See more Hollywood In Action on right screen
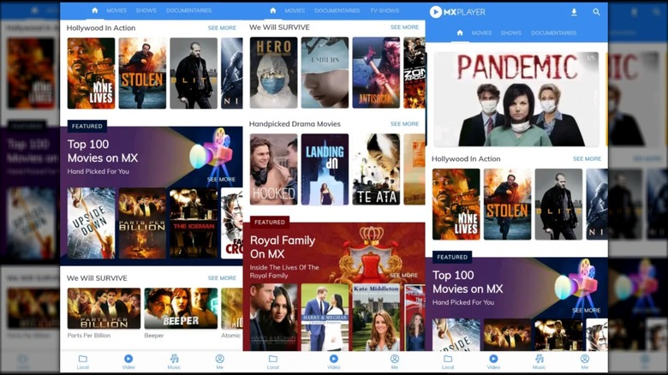Viewport: 668px width, 375px height. click(587, 158)
